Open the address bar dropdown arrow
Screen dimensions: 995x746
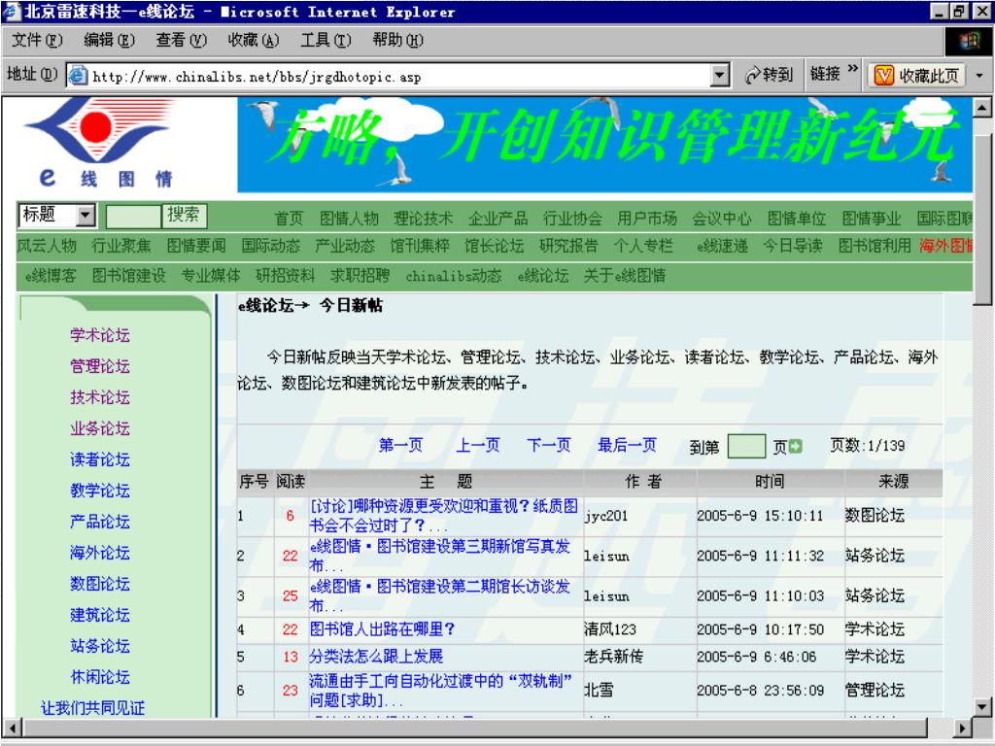click(719, 76)
